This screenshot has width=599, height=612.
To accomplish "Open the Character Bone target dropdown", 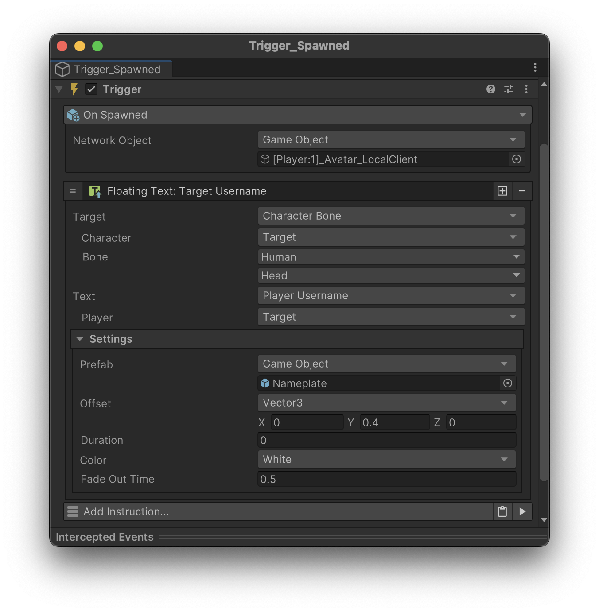I will click(391, 216).
